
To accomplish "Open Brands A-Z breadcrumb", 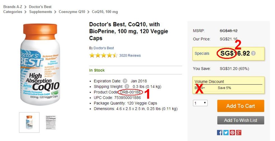I will click(x=12, y=6).
